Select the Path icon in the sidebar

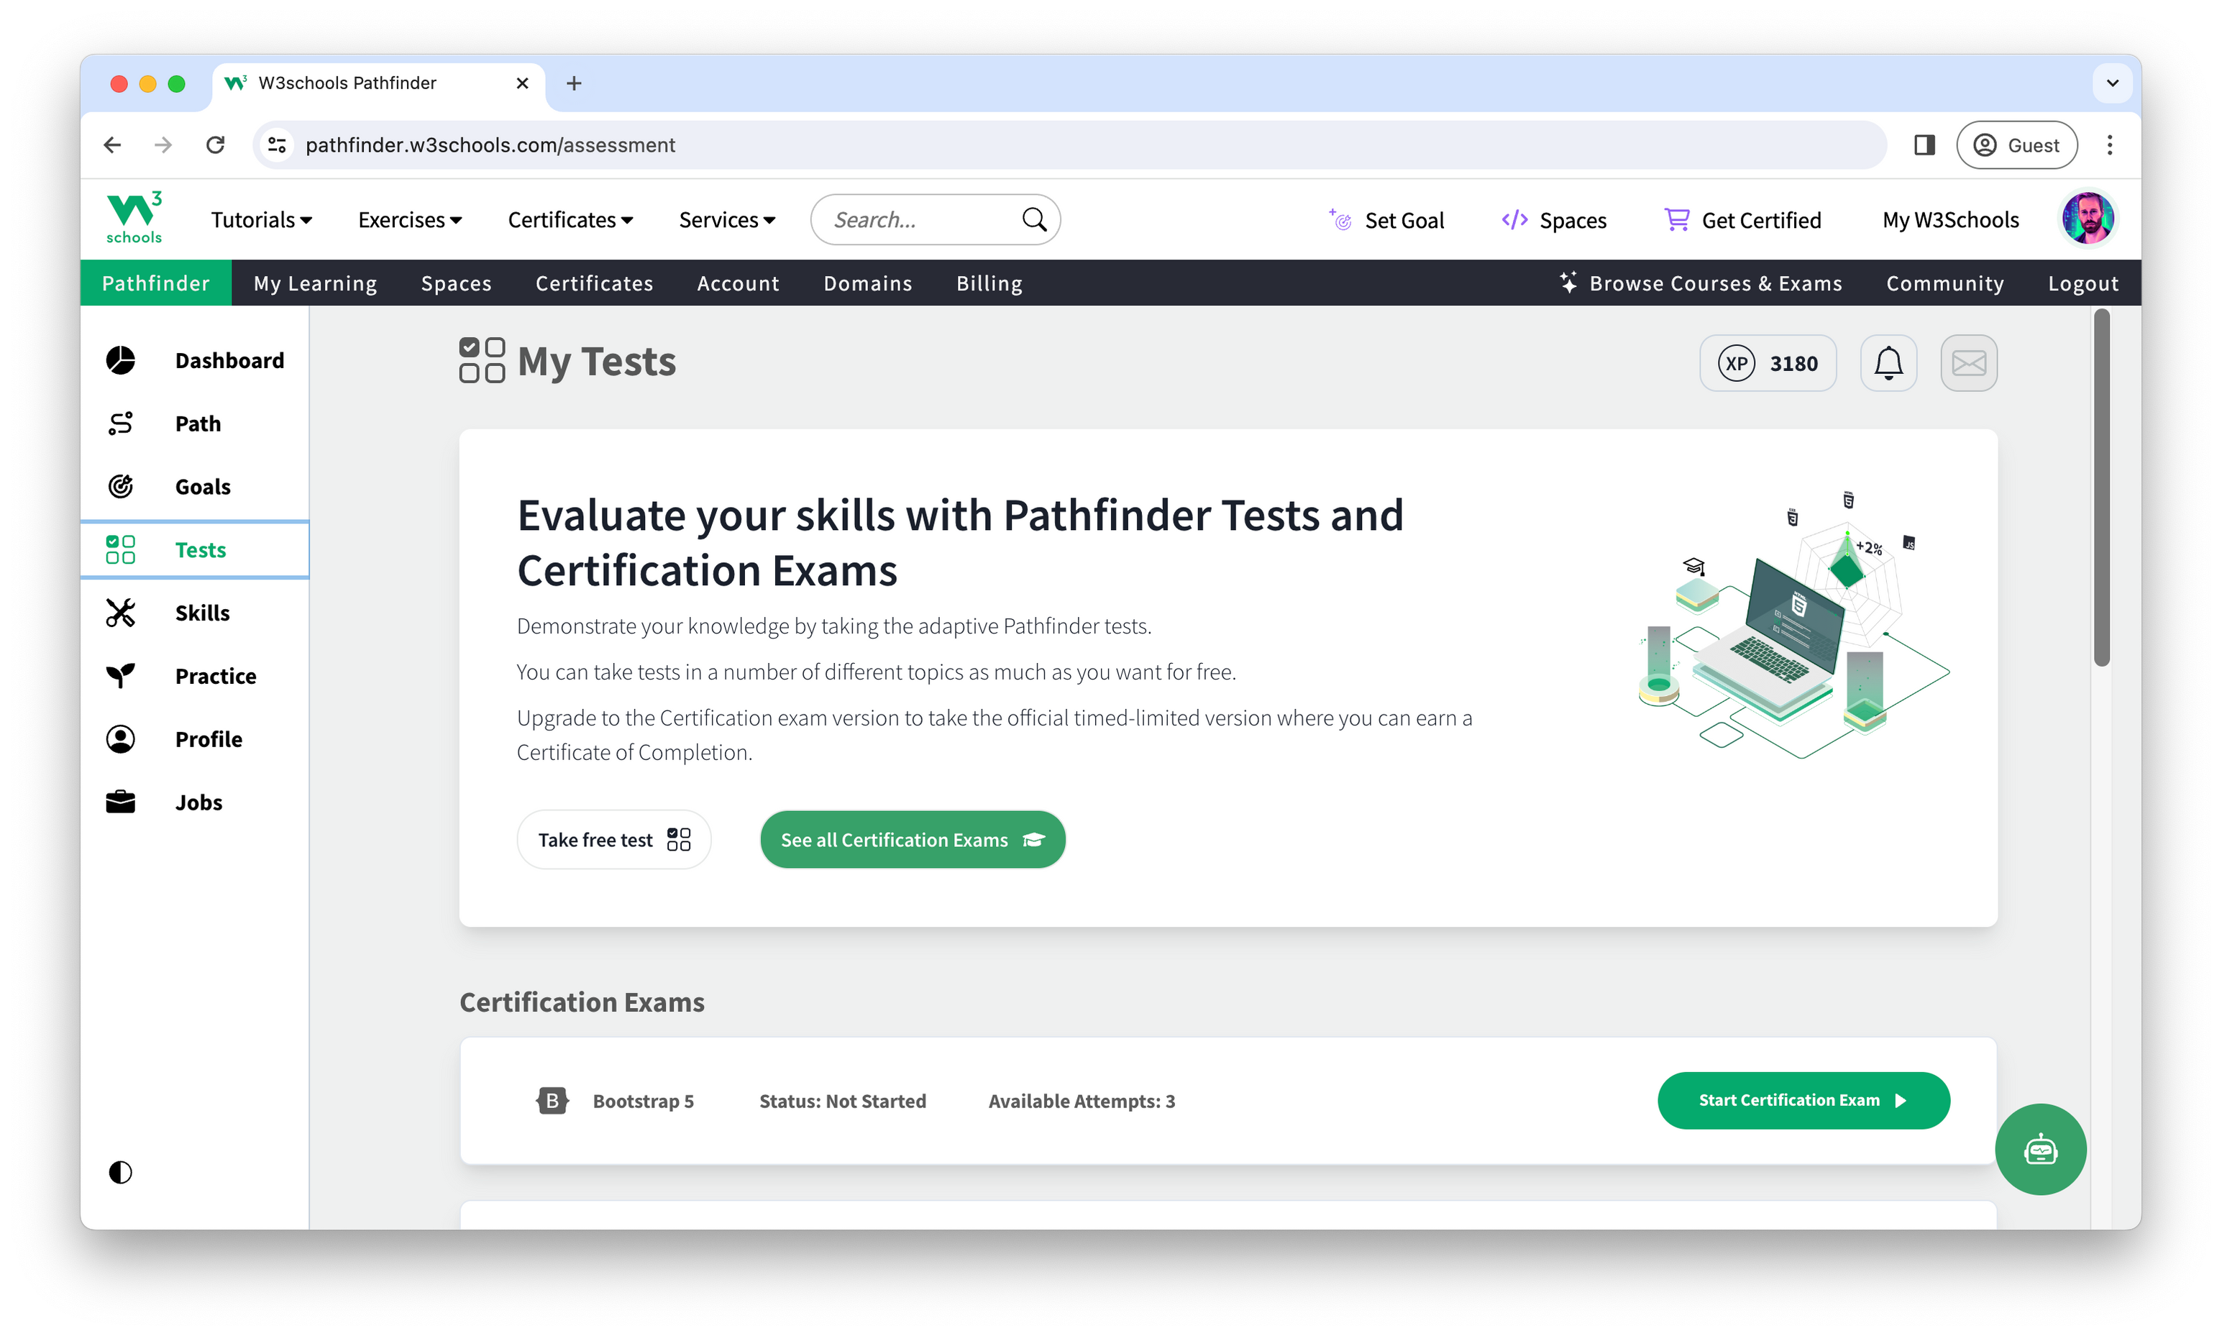[120, 423]
